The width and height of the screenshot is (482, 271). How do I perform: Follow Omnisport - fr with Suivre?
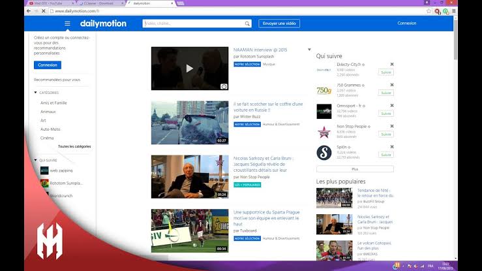pyautogui.click(x=385, y=114)
